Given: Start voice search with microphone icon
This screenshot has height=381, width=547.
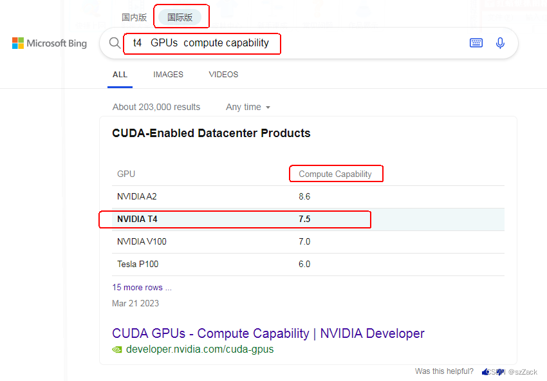Looking at the screenshot, I should tap(500, 43).
